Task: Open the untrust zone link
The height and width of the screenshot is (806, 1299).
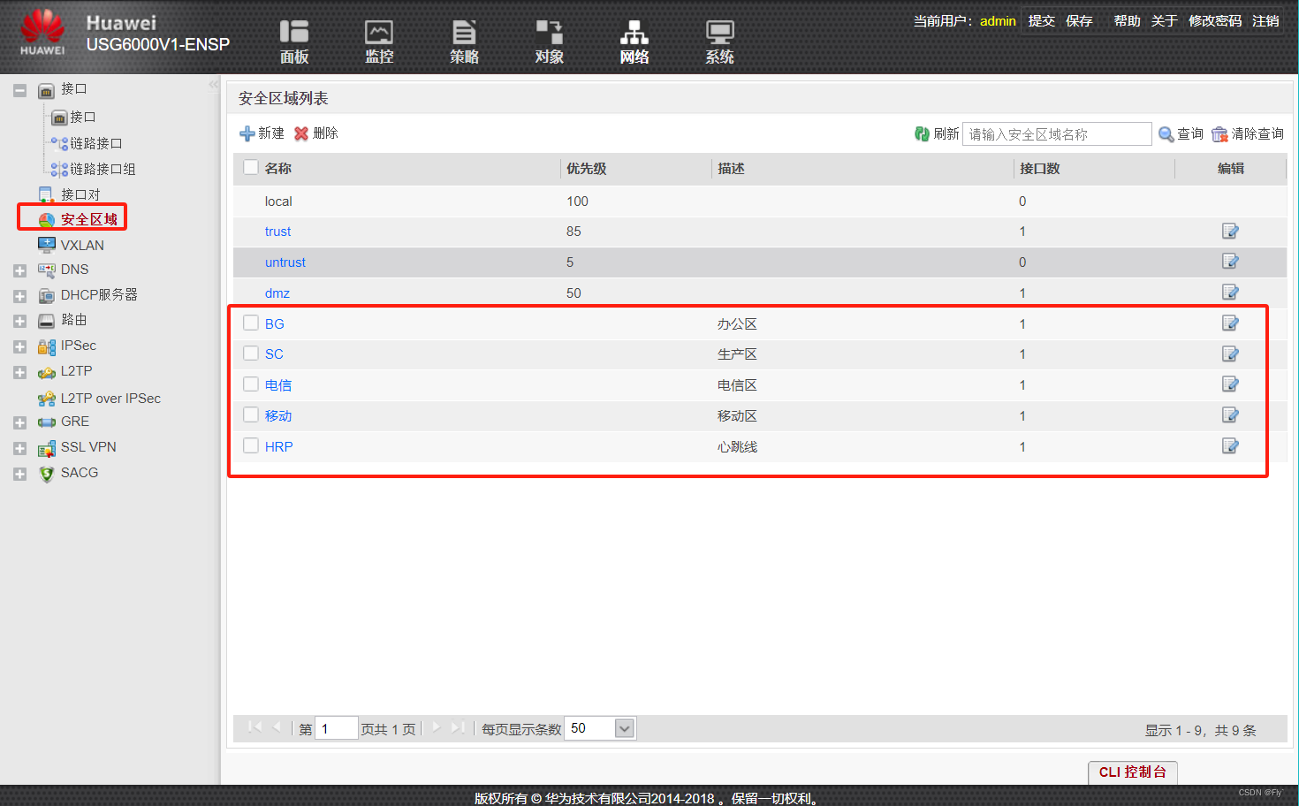Action: point(285,262)
